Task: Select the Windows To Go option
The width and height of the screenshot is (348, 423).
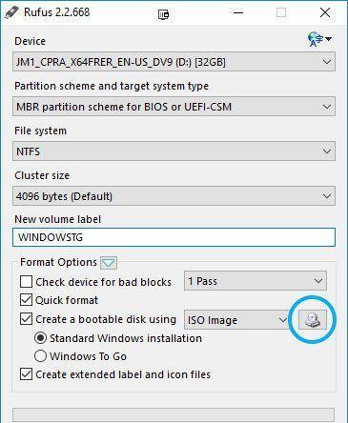Action: (40, 356)
